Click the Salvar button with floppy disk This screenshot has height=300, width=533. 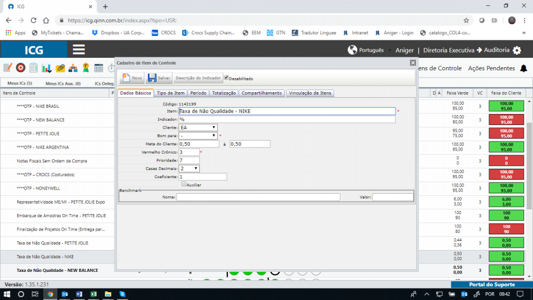pyautogui.click(x=159, y=78)
